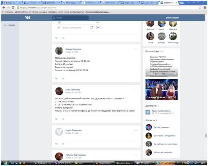The width and height of the screenshot is (208, 166).
Task: Open the Windows Start menu
Action: pyautogui.click(x=5, y=163)
